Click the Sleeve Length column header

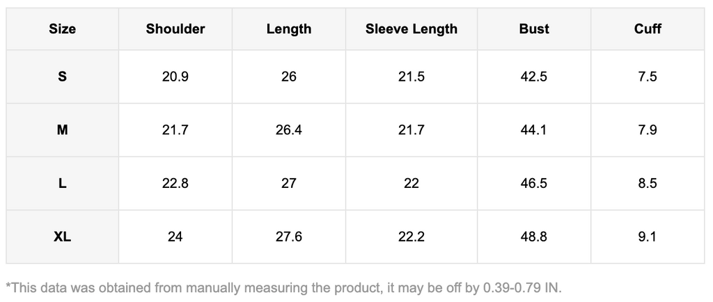pyautogui.click(x=412, y=29)
